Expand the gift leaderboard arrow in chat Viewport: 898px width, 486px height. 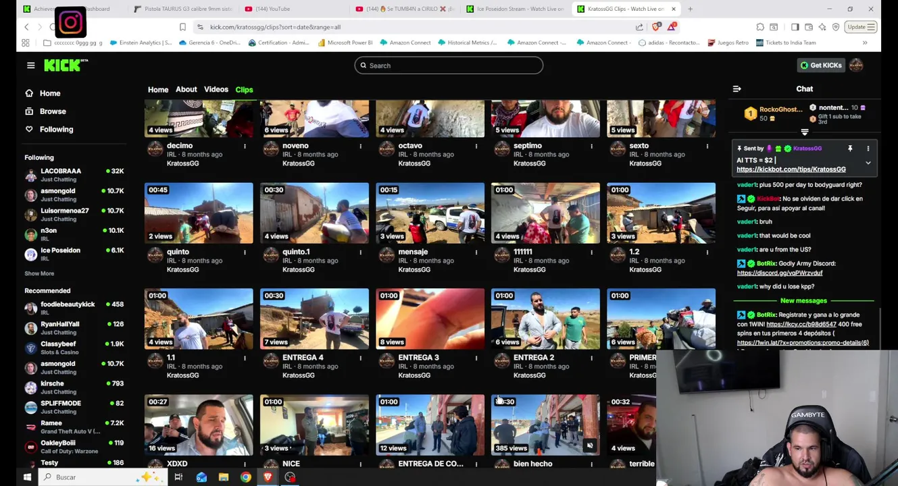(804, 132)
